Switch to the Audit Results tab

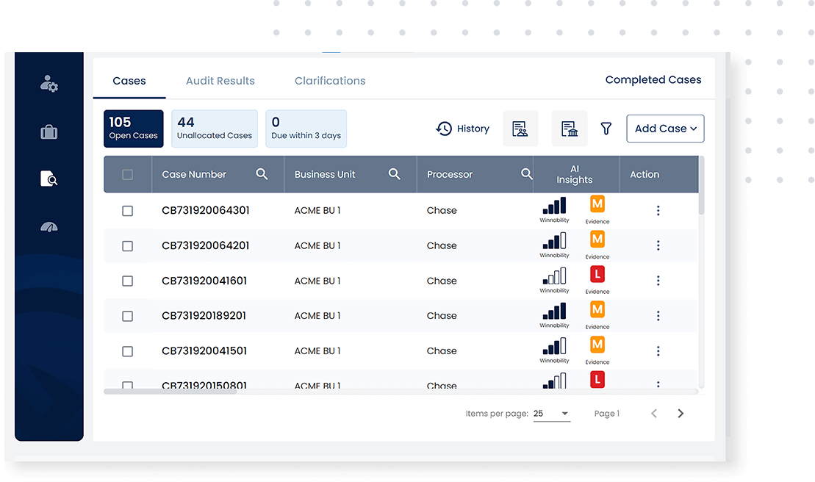[220, 81]
